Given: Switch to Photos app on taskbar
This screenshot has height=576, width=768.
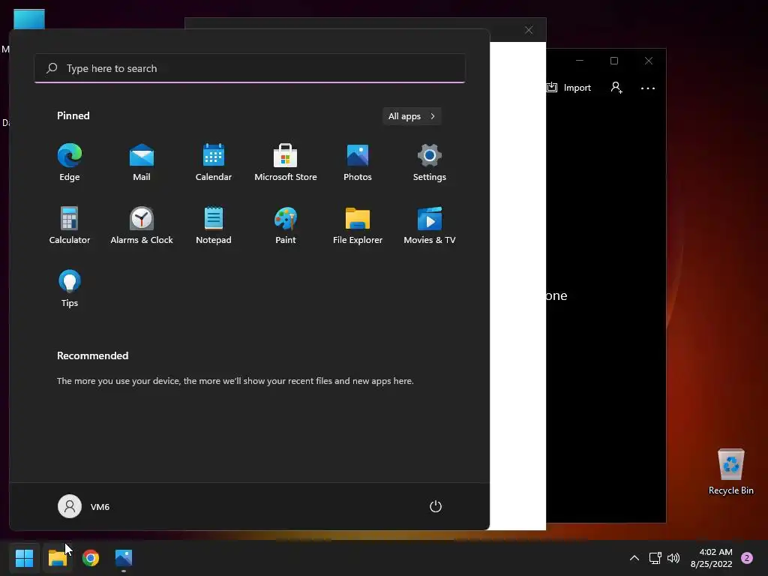Looking at the screenshot, I should (x=124, y=558).
